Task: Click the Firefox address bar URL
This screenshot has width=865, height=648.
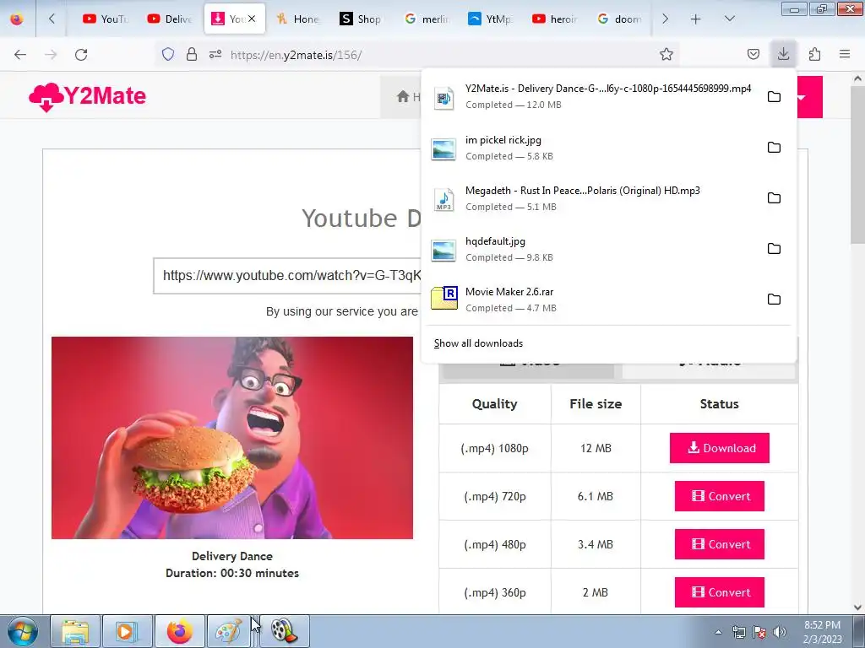Action: (x=296, y=55)
